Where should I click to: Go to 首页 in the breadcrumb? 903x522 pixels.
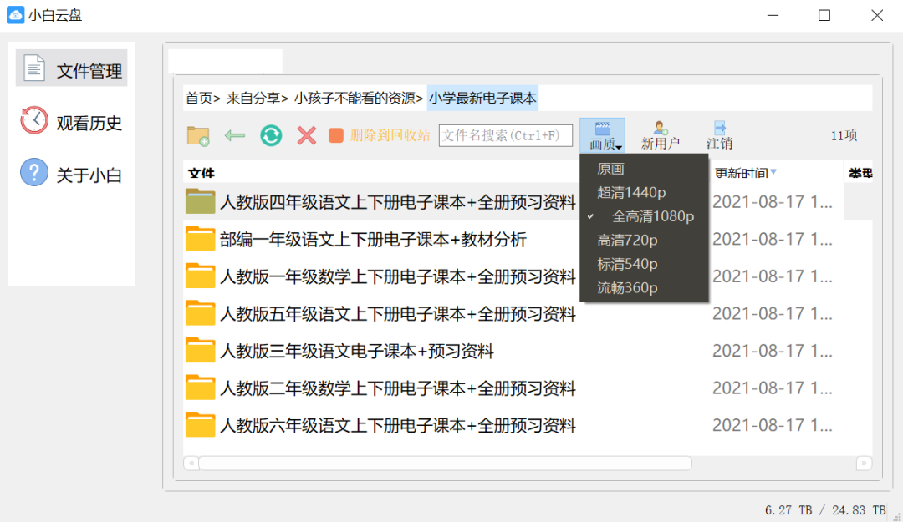click(199, 99)
